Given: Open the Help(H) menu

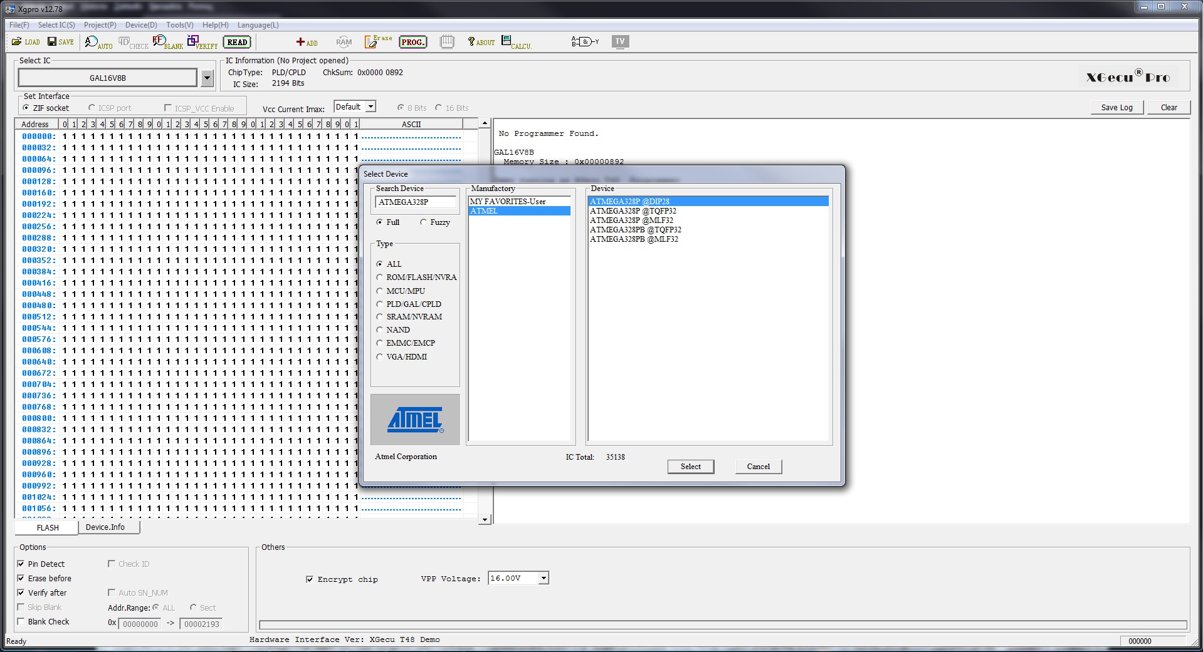Looking at the screenshot, I should (216, 25).
